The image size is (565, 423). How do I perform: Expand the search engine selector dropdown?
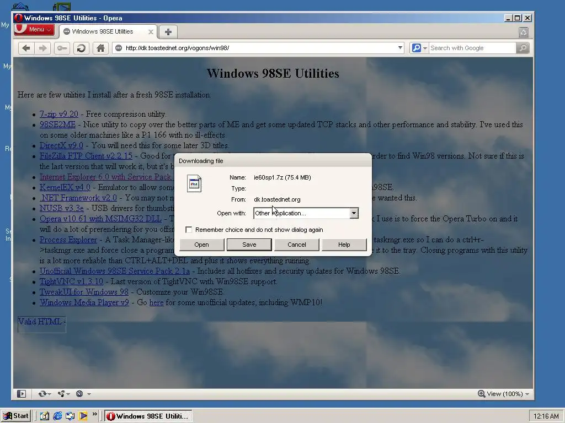pos(419,48)
